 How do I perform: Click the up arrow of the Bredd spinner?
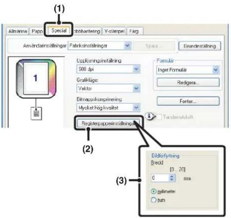172,176
